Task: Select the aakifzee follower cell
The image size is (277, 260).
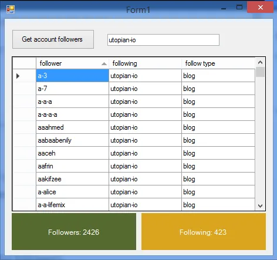Action: pos(72,179)
